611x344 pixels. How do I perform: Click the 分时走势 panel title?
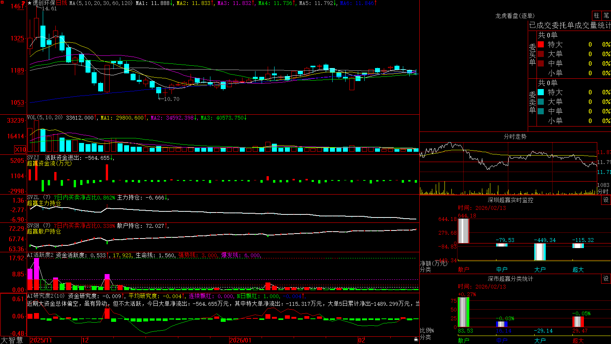pyautogui.click(x=515, y=136)
